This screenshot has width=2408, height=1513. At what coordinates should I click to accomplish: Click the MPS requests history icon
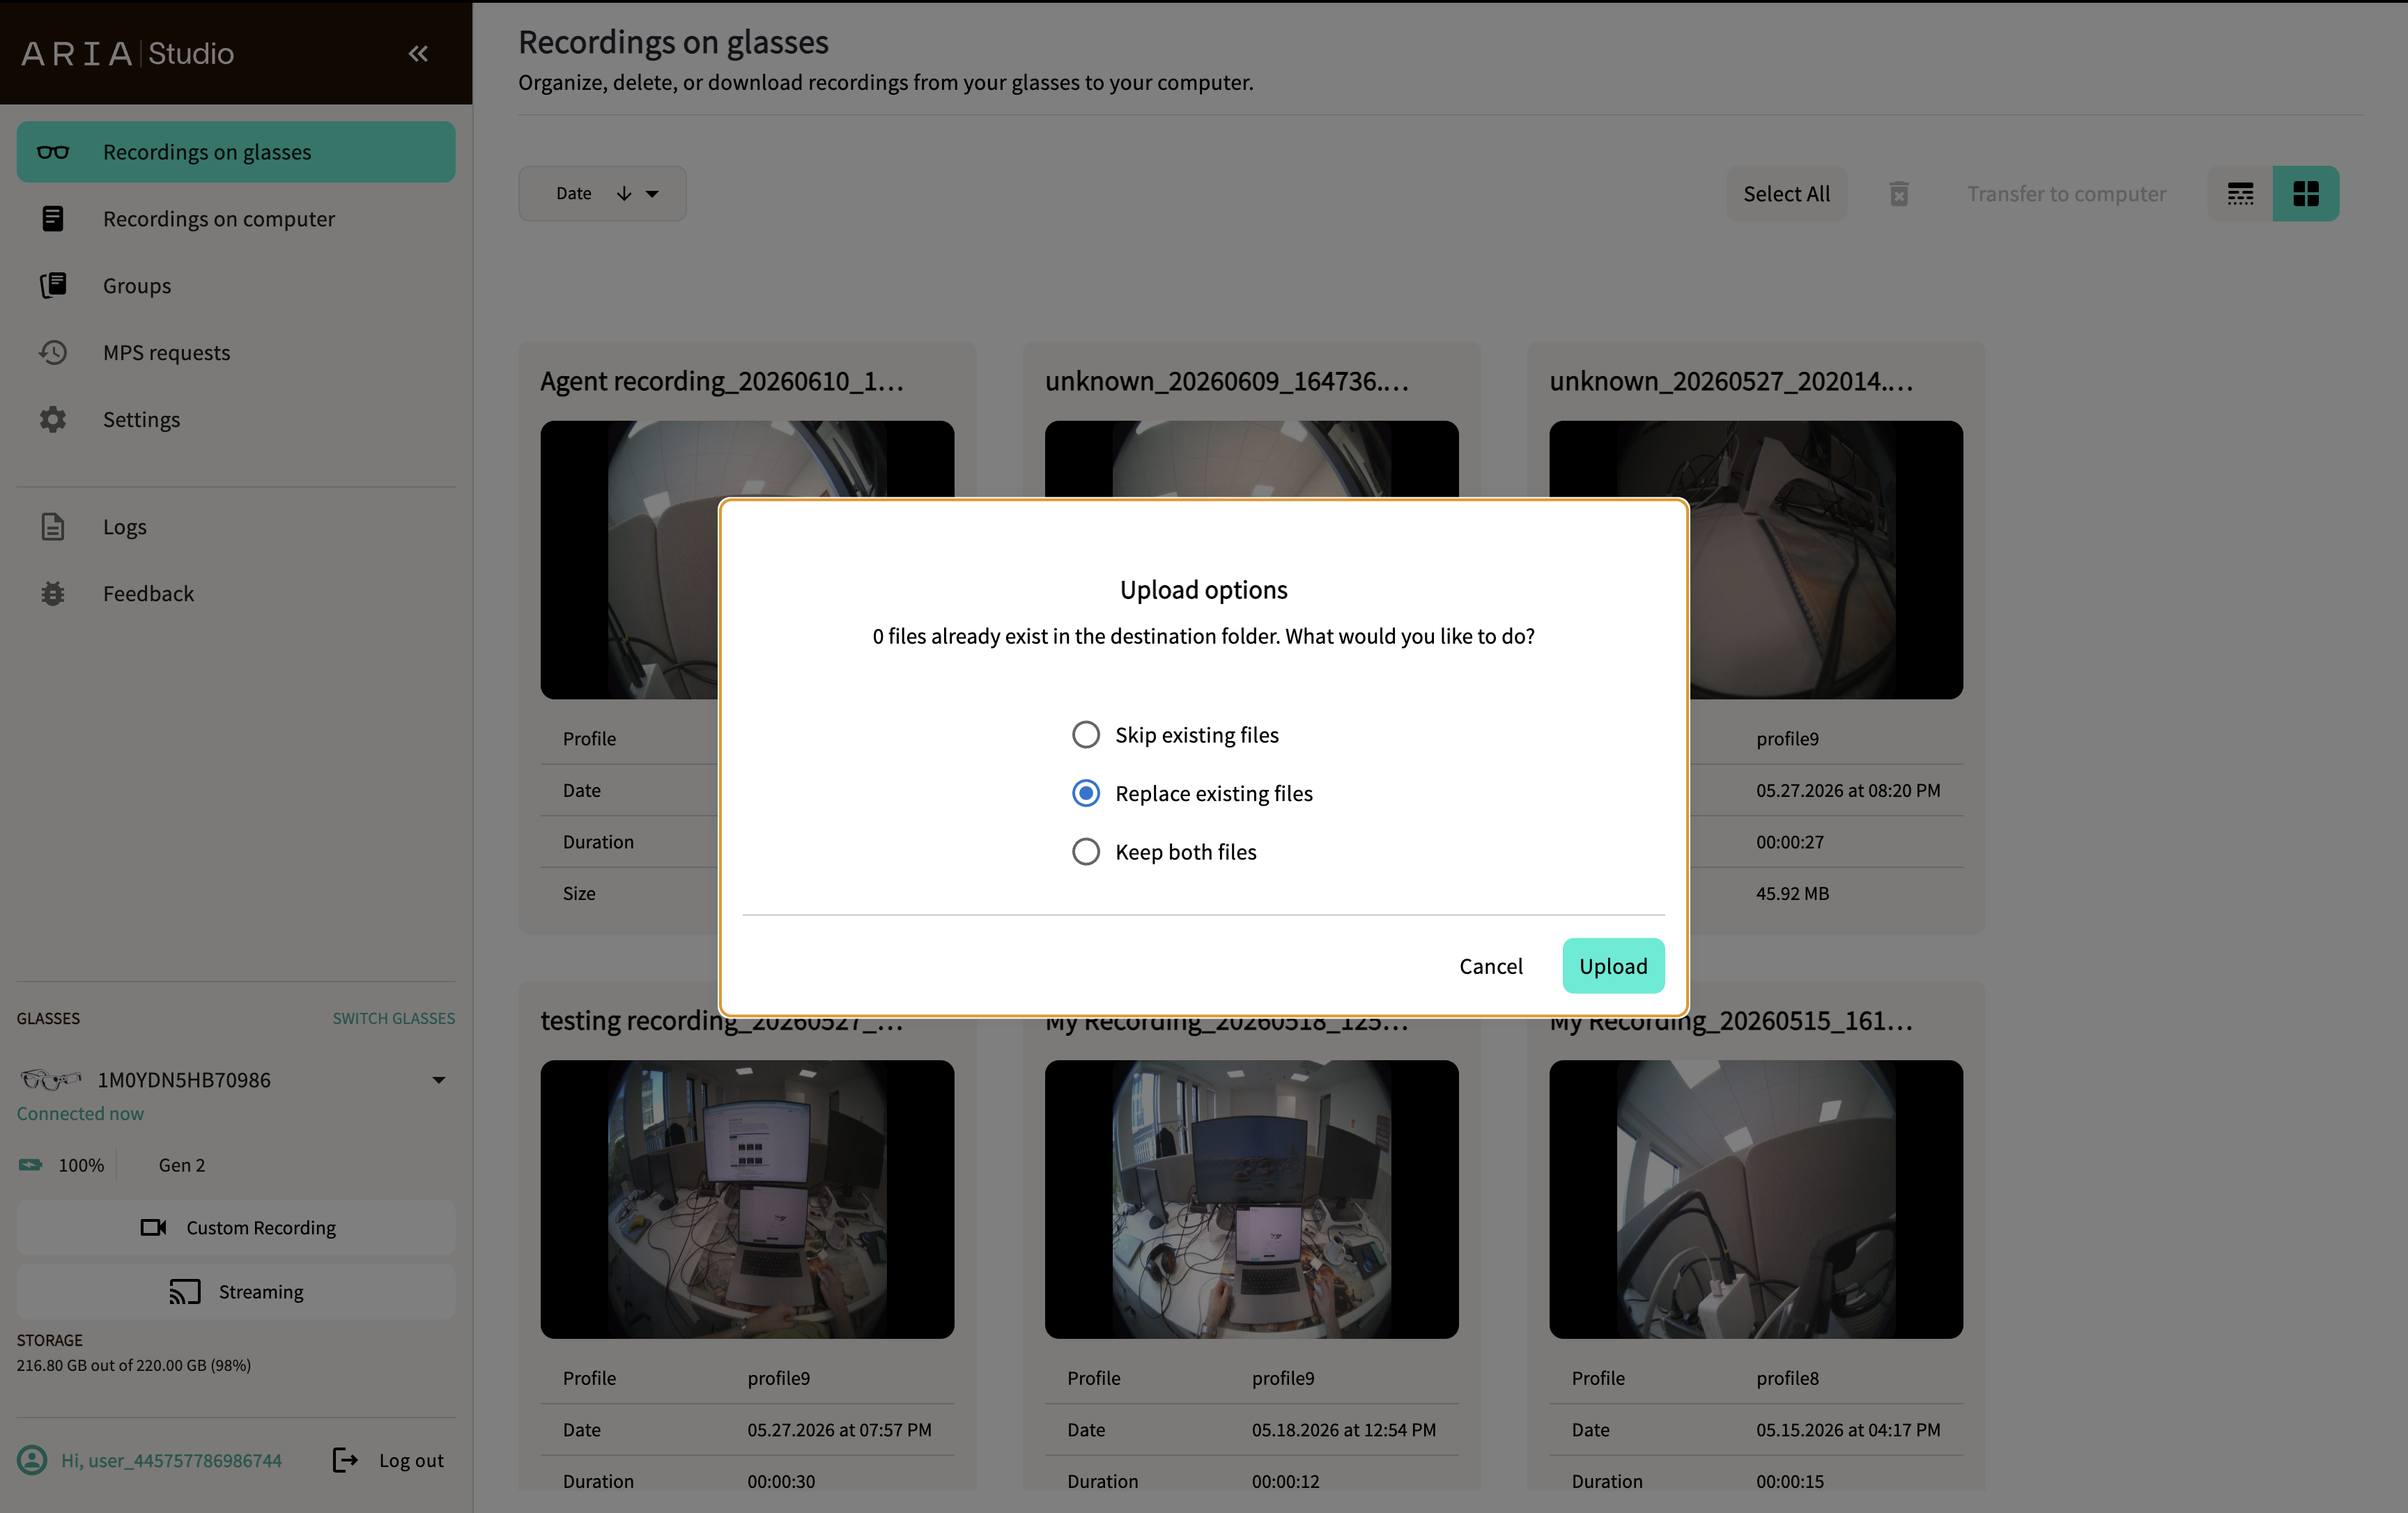click(53, 352)
